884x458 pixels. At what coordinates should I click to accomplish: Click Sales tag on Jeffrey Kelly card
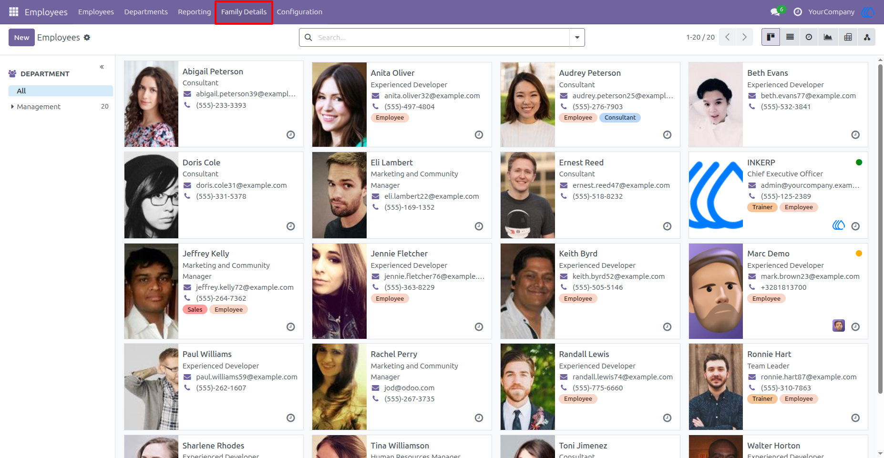pos(195,310)
